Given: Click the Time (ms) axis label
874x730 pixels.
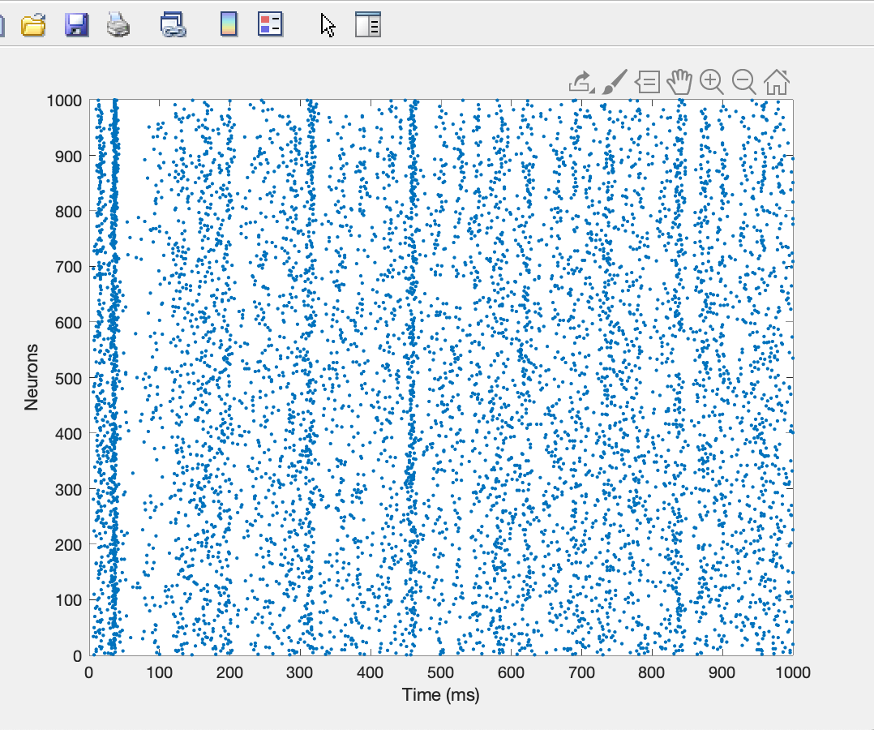Looking at the screenshot, I should click(x=440, y=695).
